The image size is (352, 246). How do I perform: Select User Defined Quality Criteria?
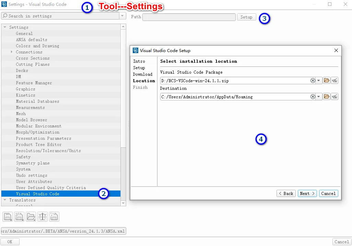coord(51,188)
